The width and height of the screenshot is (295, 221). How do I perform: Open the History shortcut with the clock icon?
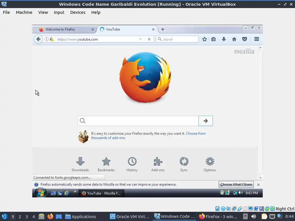click(132, 164)
